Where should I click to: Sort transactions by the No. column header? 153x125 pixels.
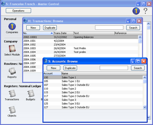coord(38,33)
